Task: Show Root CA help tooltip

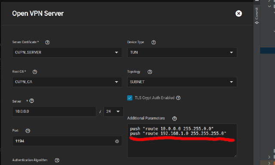Action: pos(35,72)
